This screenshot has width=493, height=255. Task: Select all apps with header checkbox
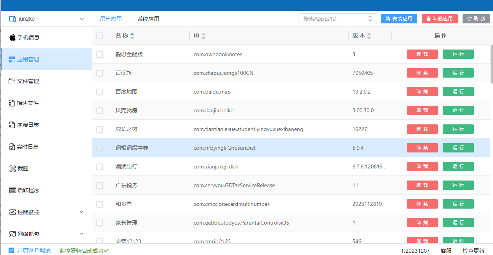pos(100,36)
